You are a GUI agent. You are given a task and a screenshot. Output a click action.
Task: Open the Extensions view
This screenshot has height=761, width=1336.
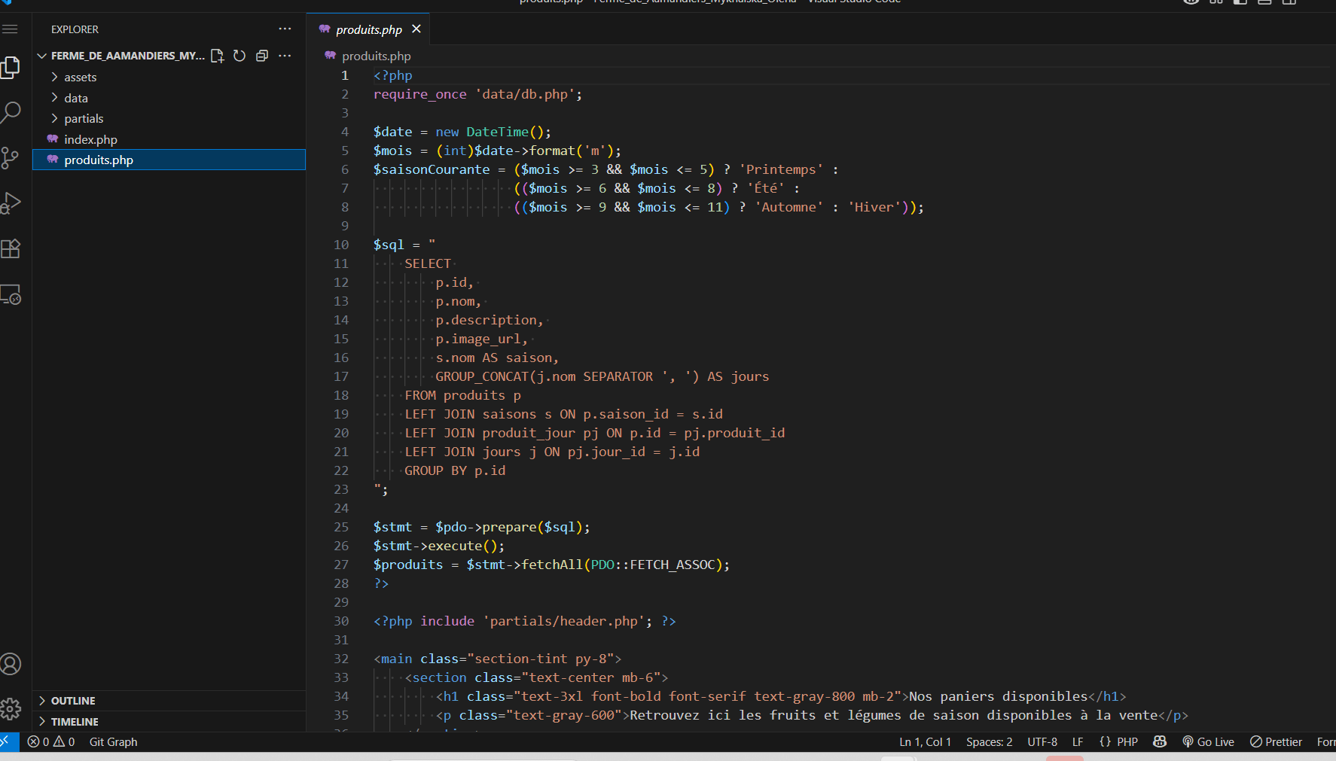pyautogui.click(x=11, y=248)
